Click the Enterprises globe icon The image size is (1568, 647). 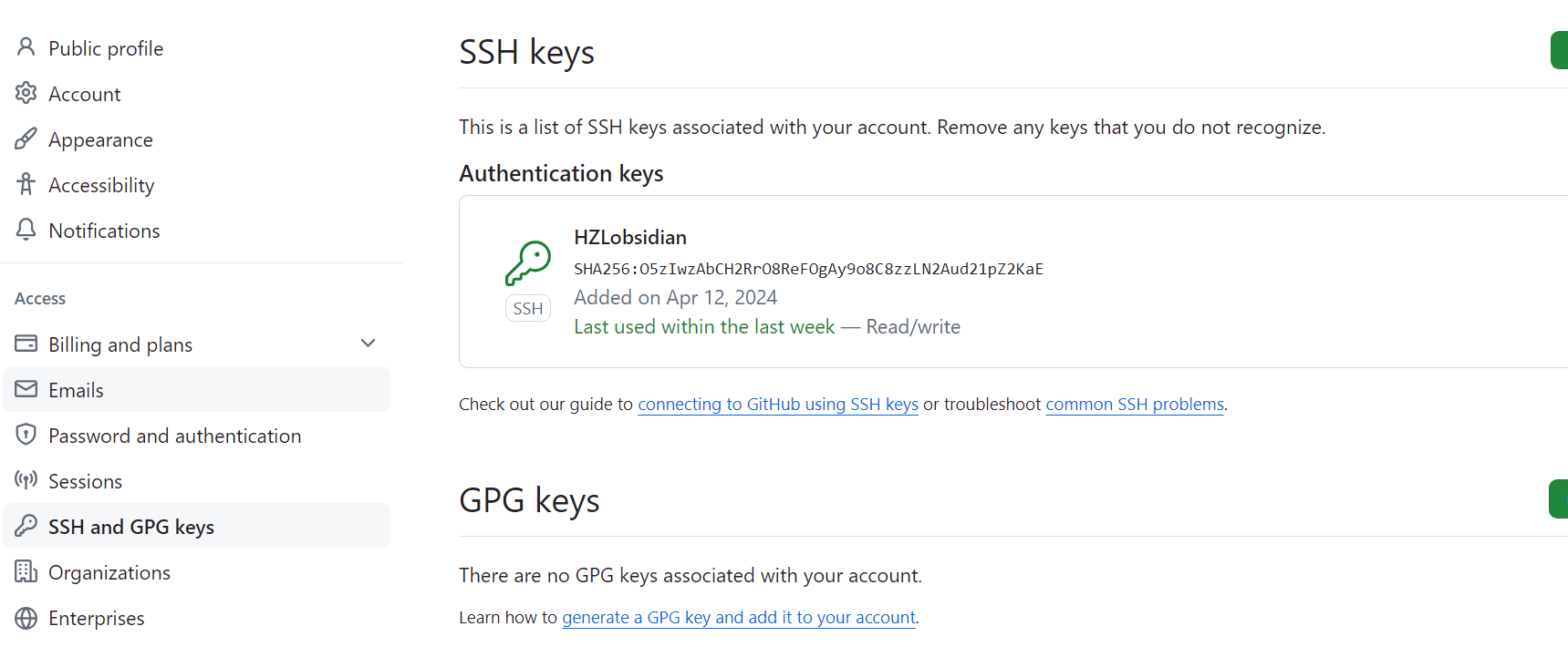tap(26, 618)
